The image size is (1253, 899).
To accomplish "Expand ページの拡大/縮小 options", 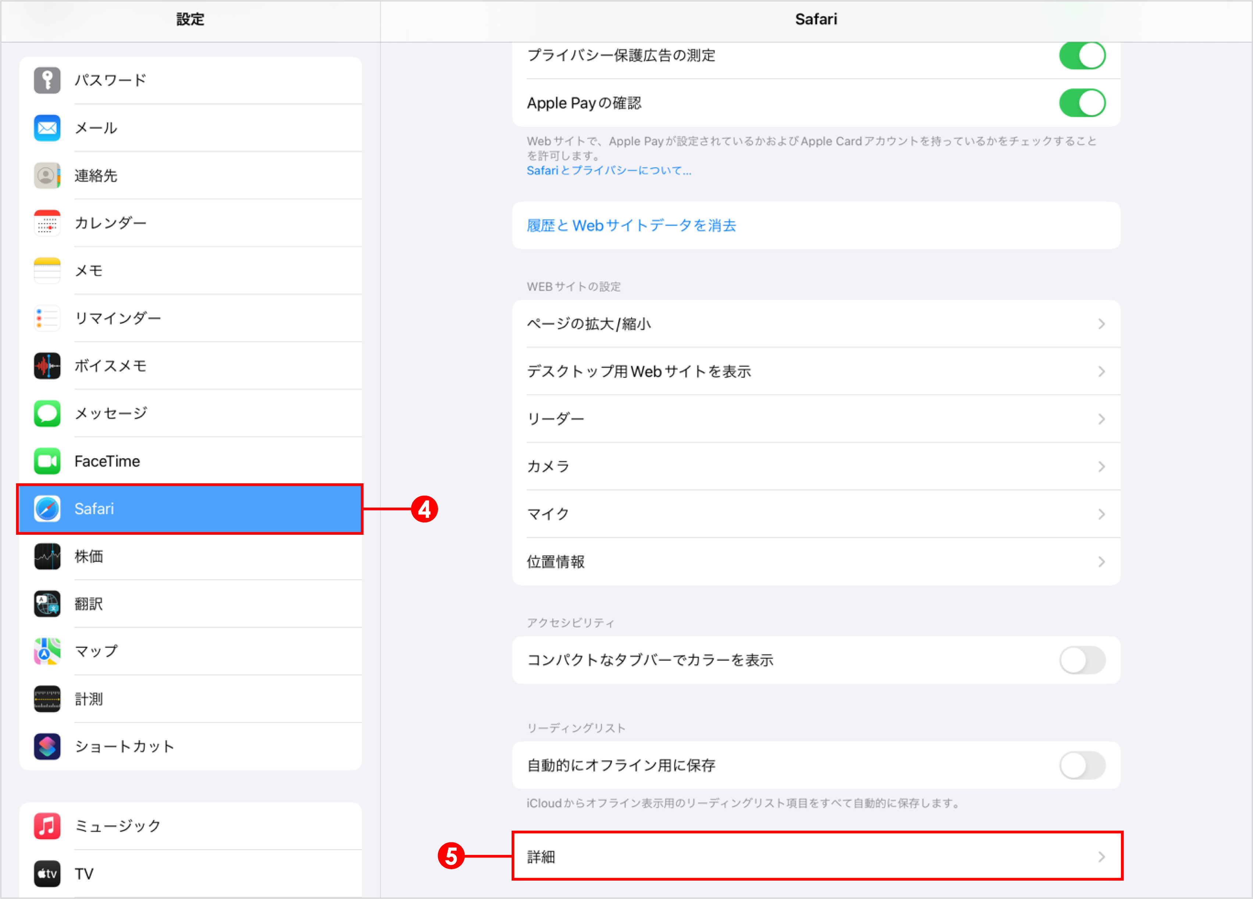I will click(x=816, y=324).
